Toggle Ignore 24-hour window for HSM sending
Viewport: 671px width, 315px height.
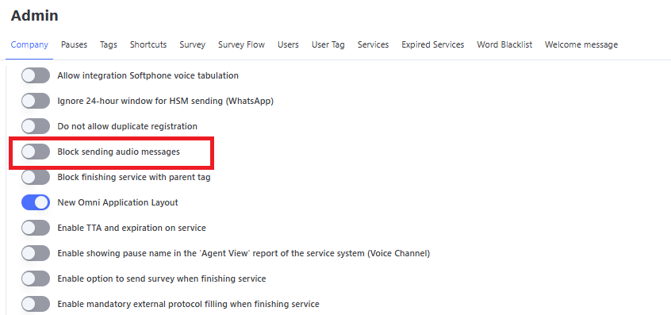pyautogui.click(x=36, y=101)
